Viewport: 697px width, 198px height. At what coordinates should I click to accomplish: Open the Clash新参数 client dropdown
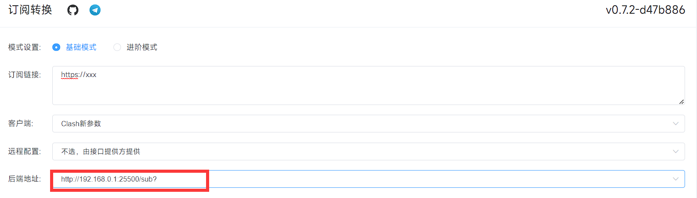pyautogui.click(x=363, y=124)
